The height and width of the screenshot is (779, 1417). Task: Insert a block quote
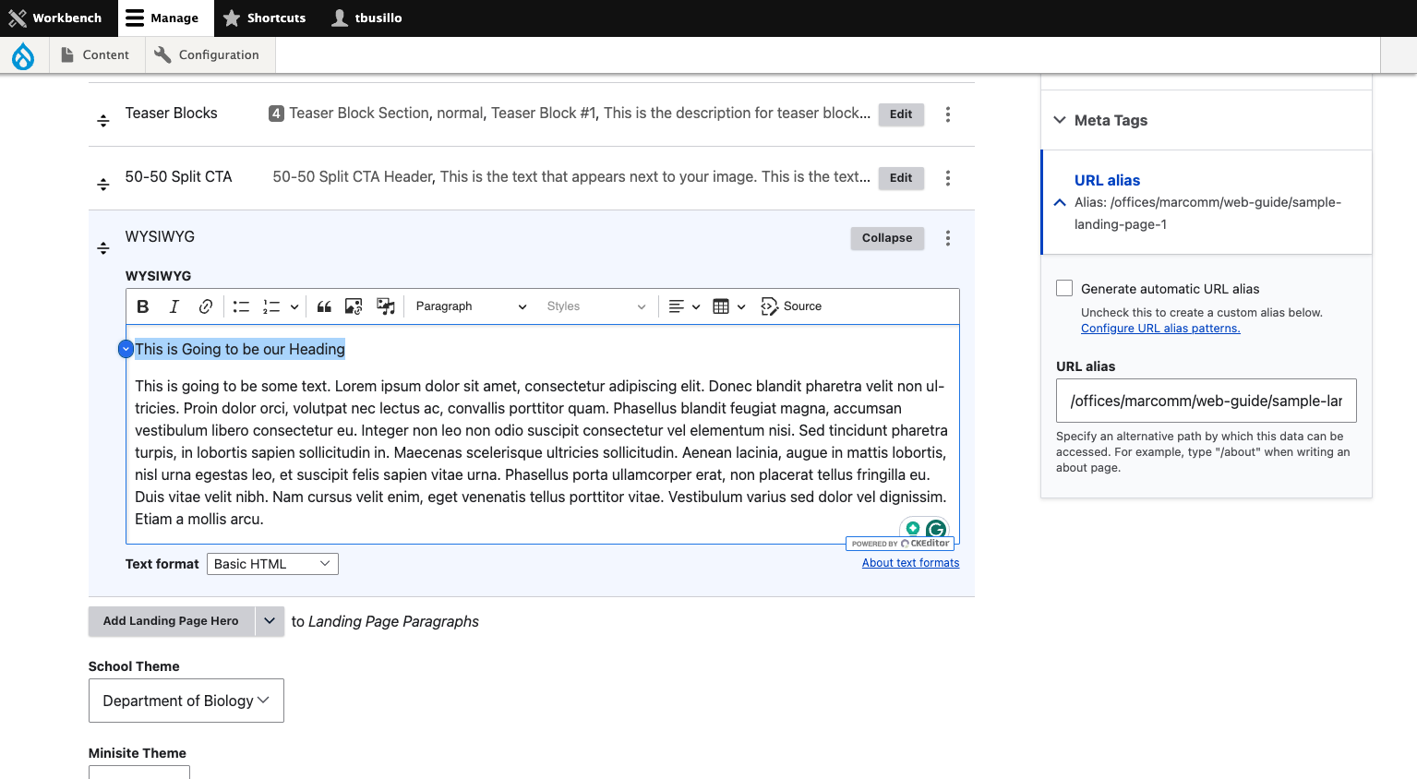pyautogui.click(x=324, y=306)
